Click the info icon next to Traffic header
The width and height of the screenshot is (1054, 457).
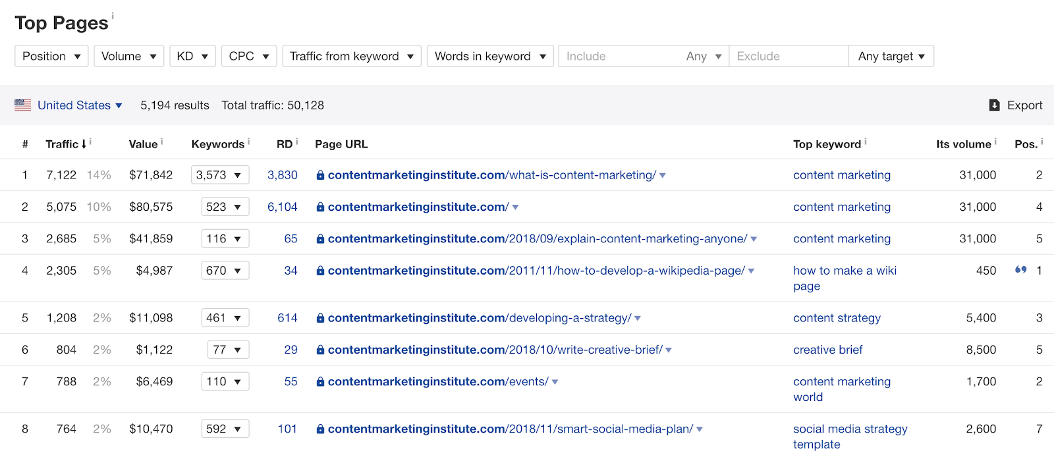pyautogui.click(x=90, y=142)
